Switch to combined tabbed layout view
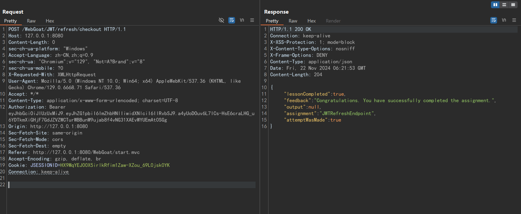This screenshot has height=214, width=521. click(513, 5)
